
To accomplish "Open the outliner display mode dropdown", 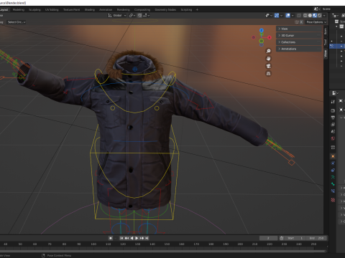I will pos(335,16).
